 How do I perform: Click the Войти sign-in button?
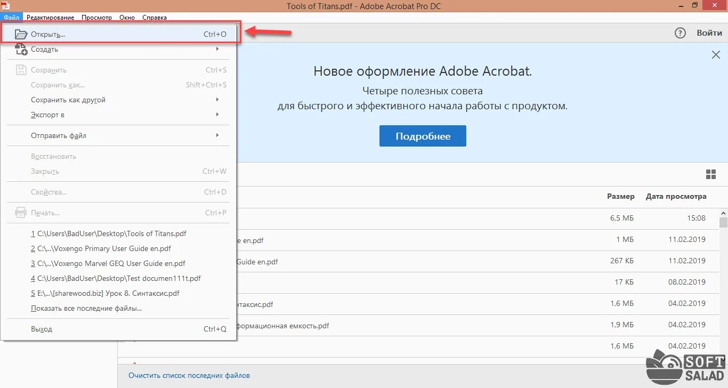click(709, 33)
